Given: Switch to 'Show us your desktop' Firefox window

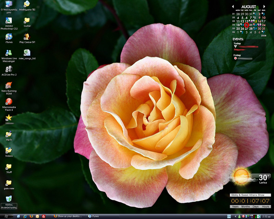Looking at the screenshot, I should point(68,216).
